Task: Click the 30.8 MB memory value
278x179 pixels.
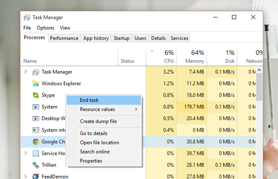Action: (x=195, y=142)
